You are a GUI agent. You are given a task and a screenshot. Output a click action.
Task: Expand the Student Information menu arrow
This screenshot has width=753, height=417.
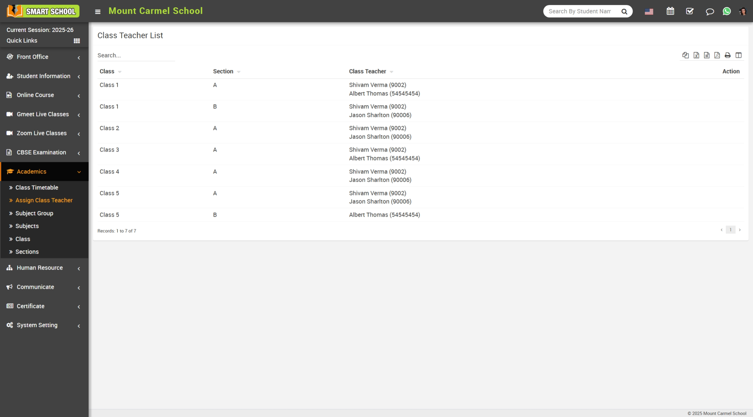tap(79, 77)
